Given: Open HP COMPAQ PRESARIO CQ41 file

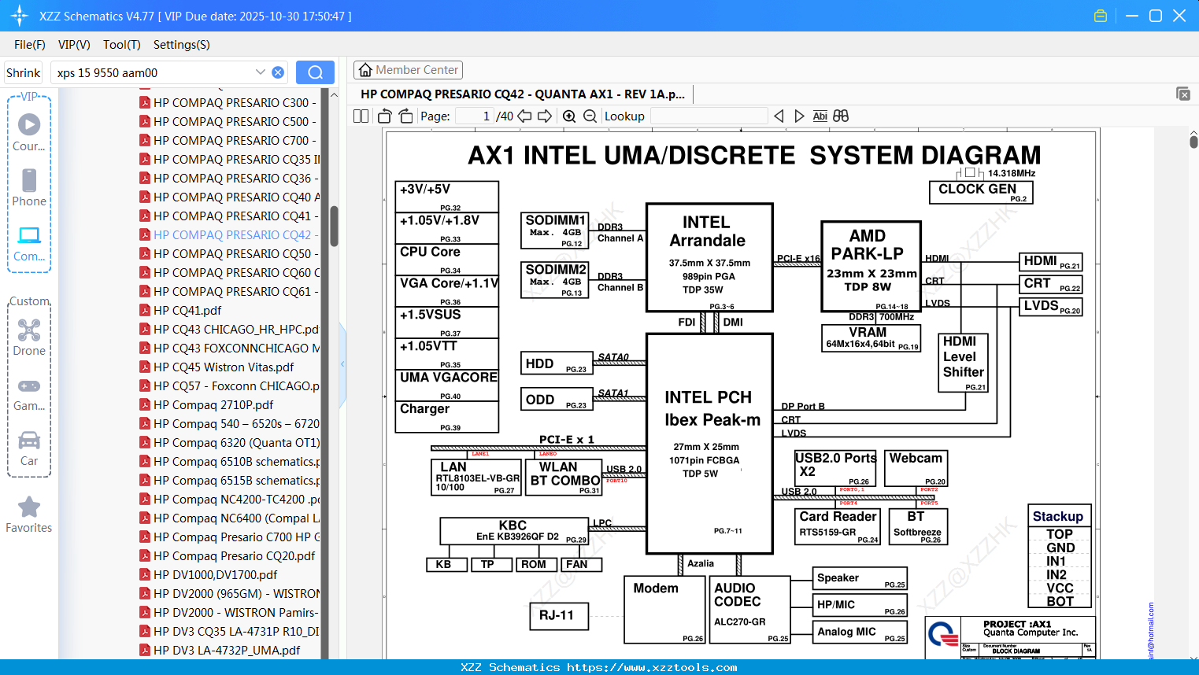Looking at the screenshot, I should pyautogui.click(x=228, y=216).
